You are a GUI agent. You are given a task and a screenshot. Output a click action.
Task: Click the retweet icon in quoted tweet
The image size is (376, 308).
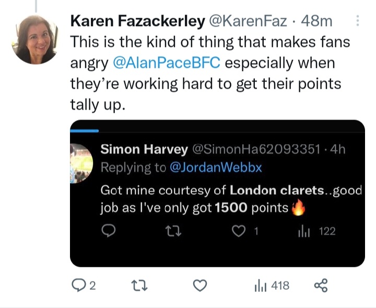(x=171, y=231)
